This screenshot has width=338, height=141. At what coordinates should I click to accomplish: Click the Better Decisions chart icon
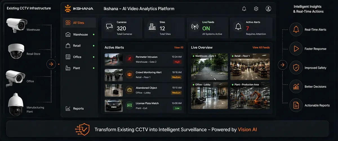296,87
